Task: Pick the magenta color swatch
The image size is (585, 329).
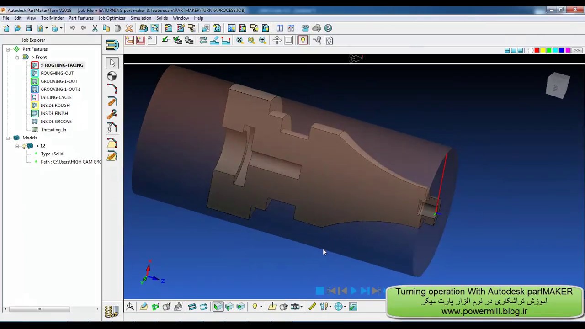Action: click(x=568, y=50)
